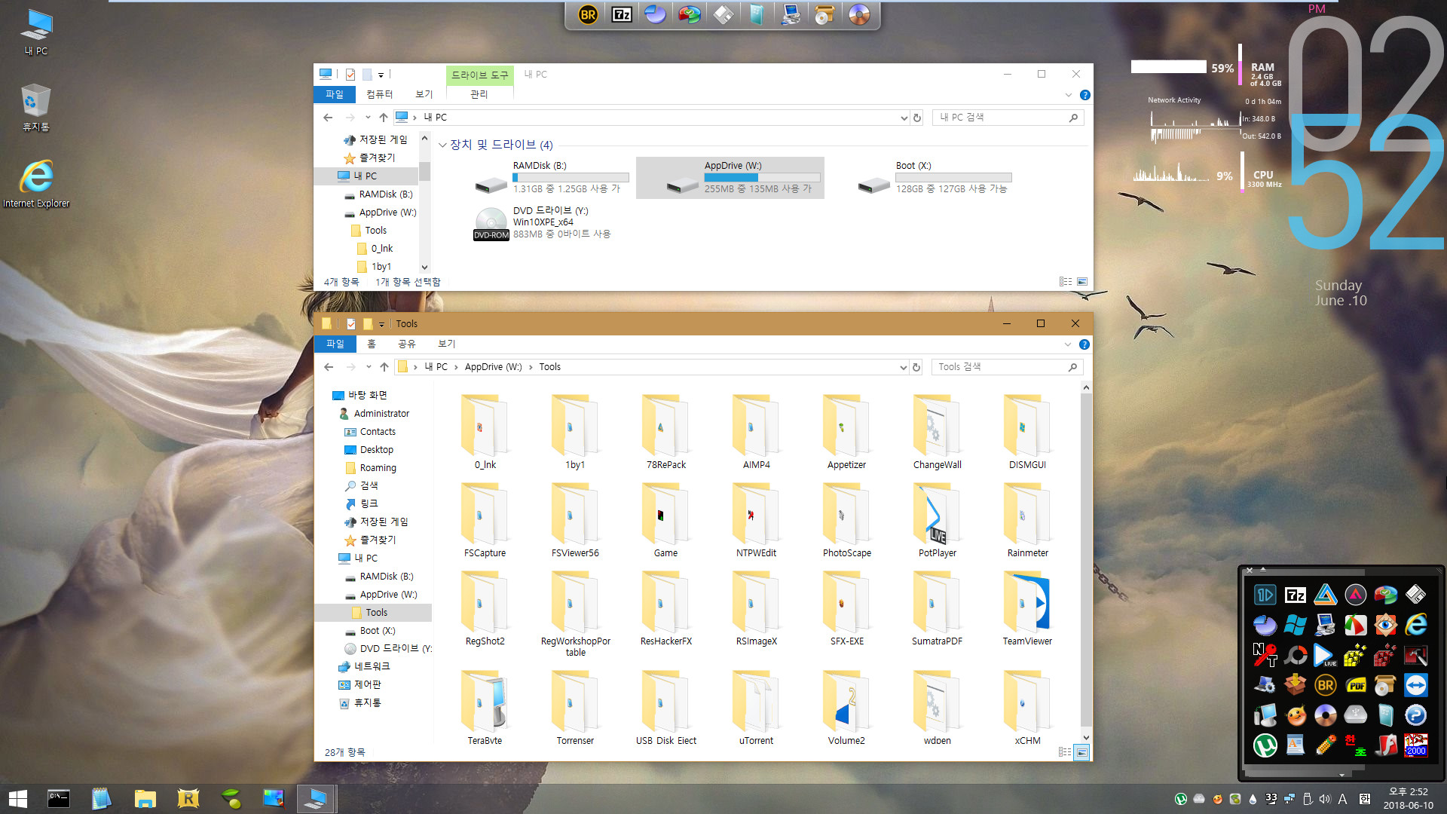Viewport: 1447px width, 814px height.
Task: Open the yellow registry cubes icon in launcher
Action: pyautogui.click(x=1355, y=655)
